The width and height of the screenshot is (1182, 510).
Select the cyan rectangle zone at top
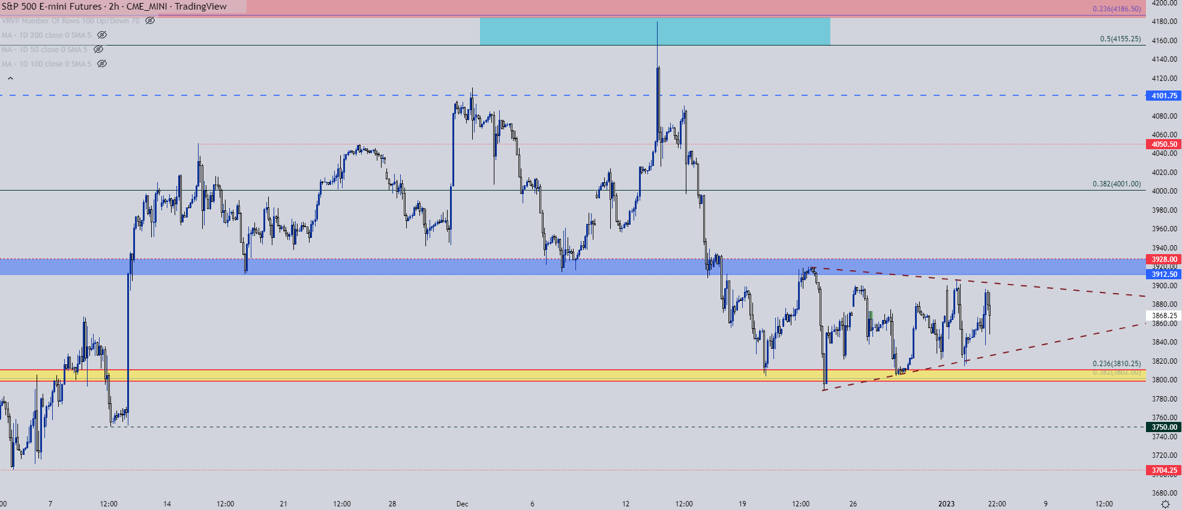pyautogui.click(x=655, y=31)
